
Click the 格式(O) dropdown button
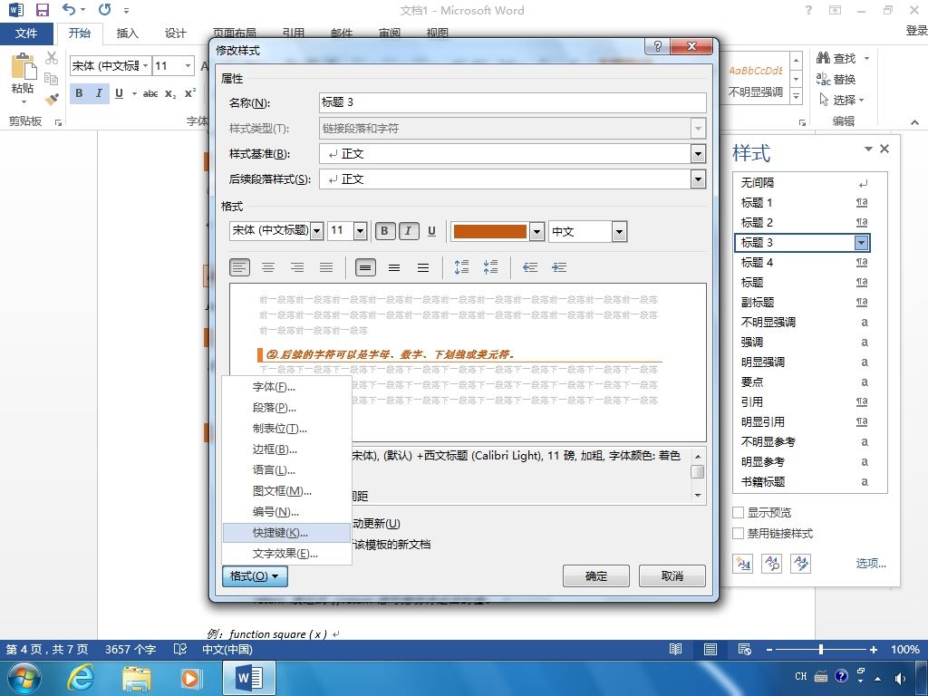point(255,575)
